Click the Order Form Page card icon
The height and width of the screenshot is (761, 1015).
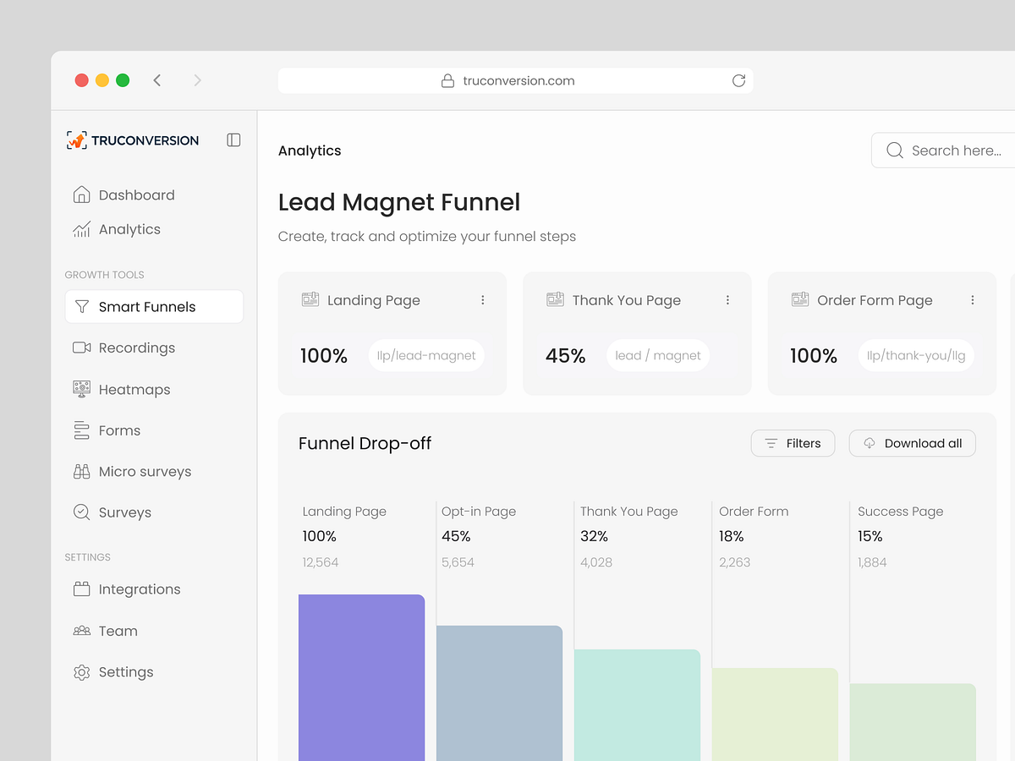pyautogui.click(x=800, y=299)
